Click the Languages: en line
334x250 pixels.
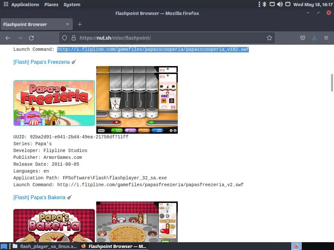[x=31, y=171]
